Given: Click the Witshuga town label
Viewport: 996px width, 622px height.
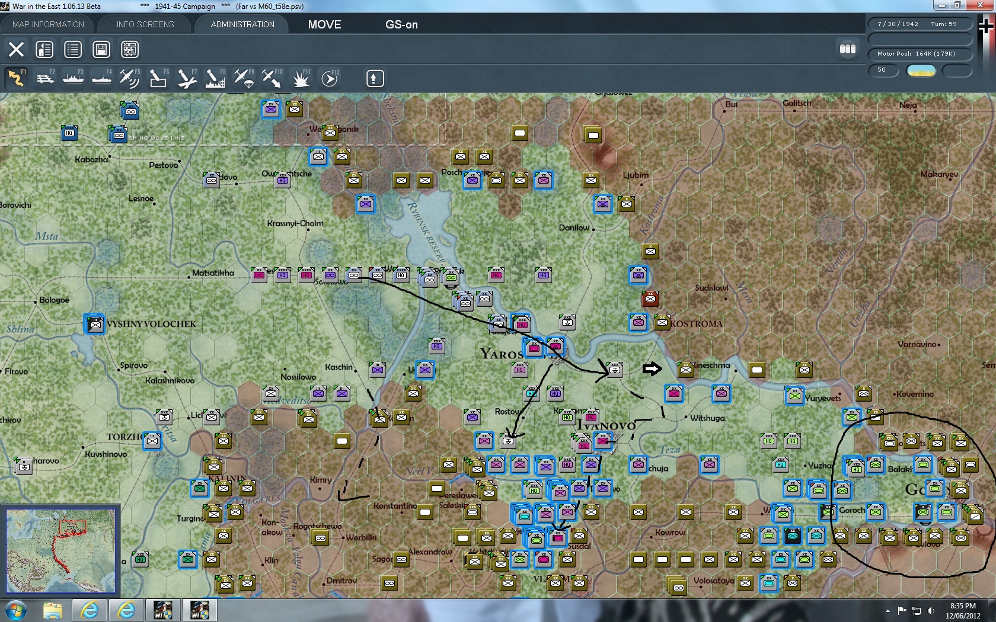Looking at the screenshot, I should [707, 418].
